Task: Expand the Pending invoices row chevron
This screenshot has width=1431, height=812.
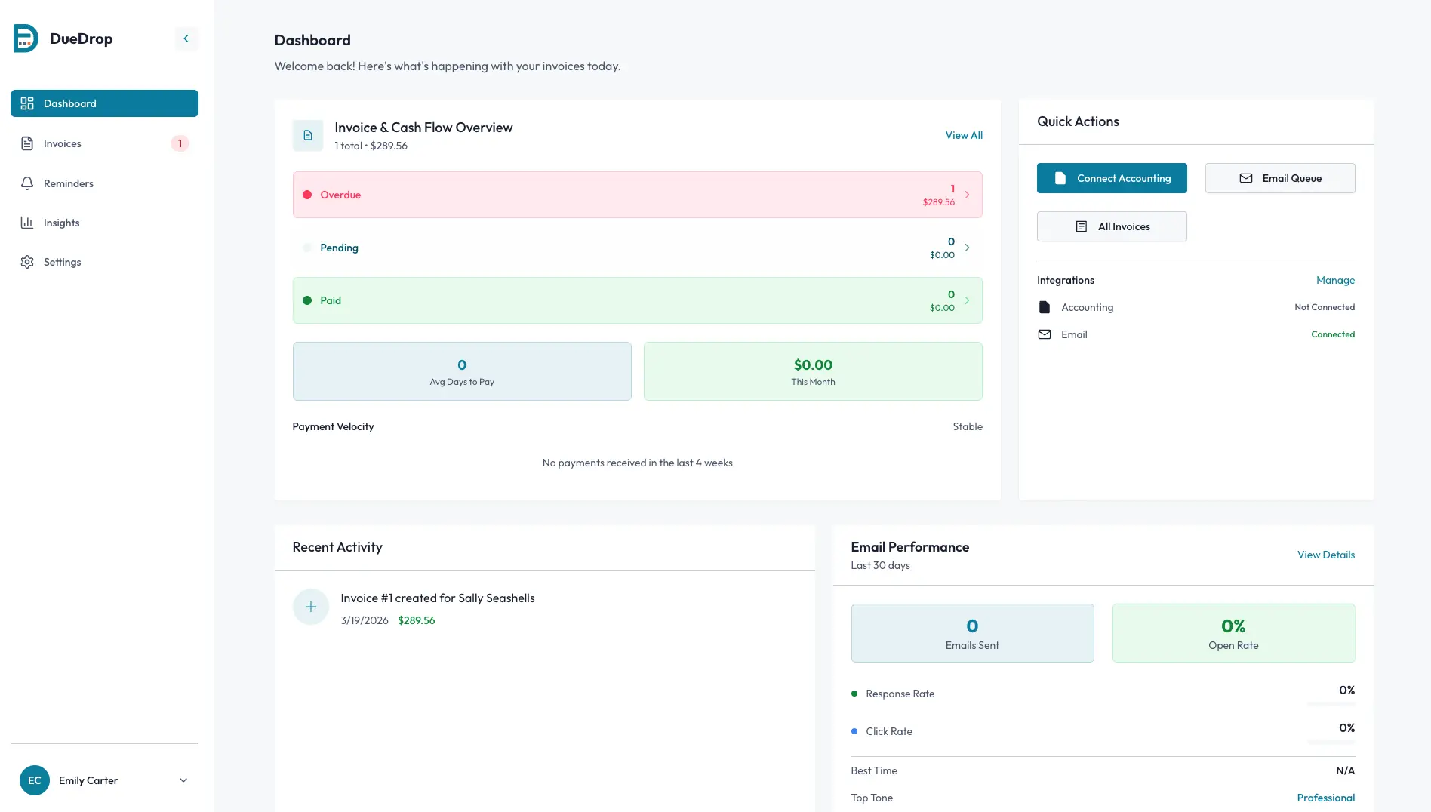Action: 967,248
